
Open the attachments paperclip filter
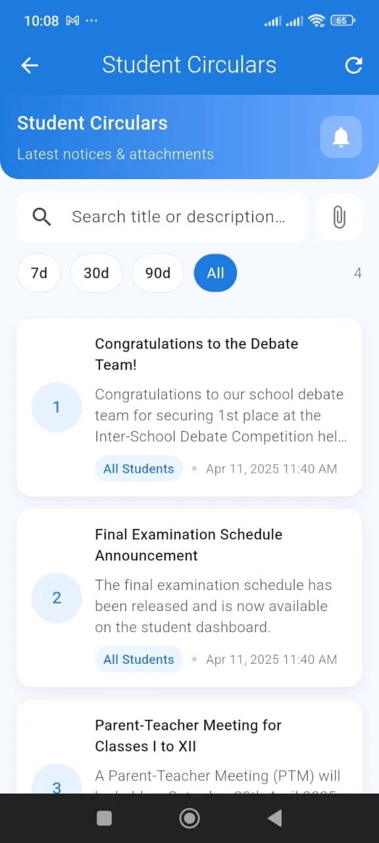(339, 217)
